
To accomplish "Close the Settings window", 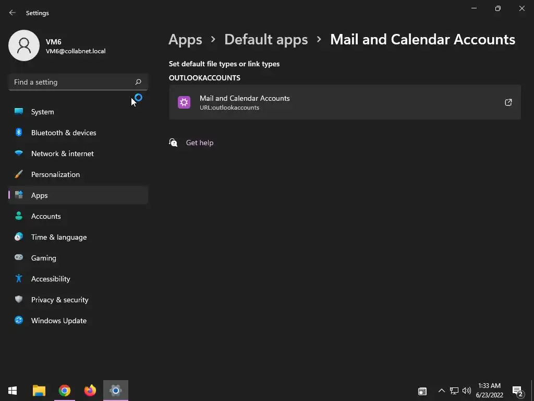I will 521,8.
